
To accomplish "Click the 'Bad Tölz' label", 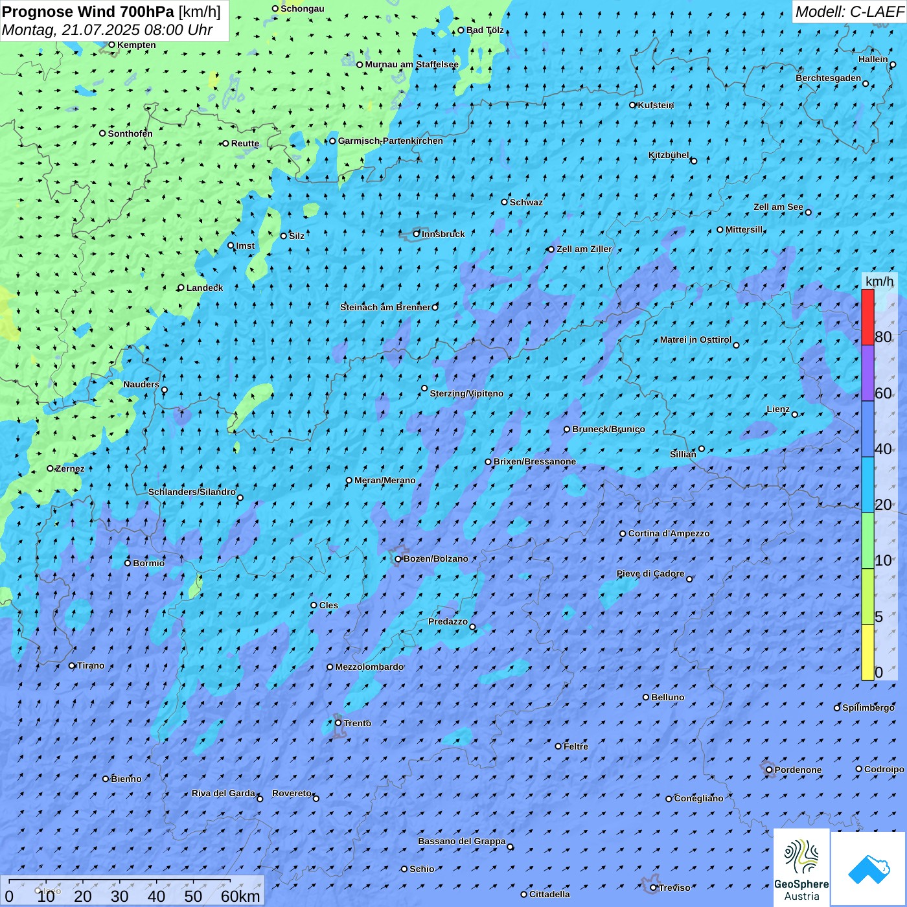I will pos(485,30).
